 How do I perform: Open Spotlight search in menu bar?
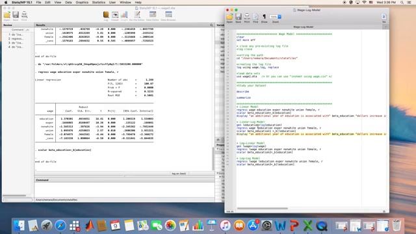(x=402, y=2)
